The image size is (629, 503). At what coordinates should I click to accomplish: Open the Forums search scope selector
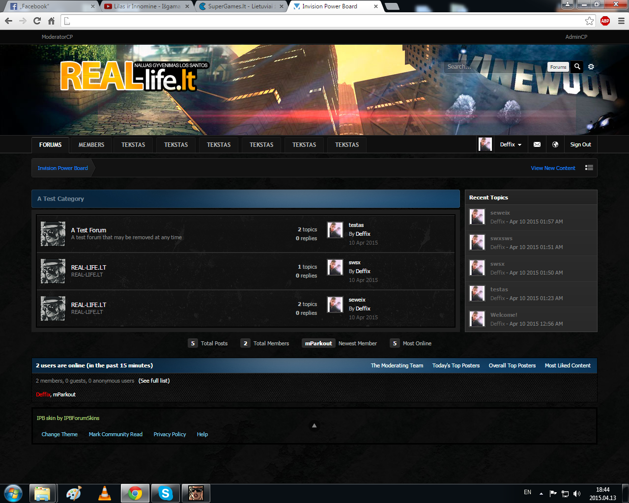558,67
